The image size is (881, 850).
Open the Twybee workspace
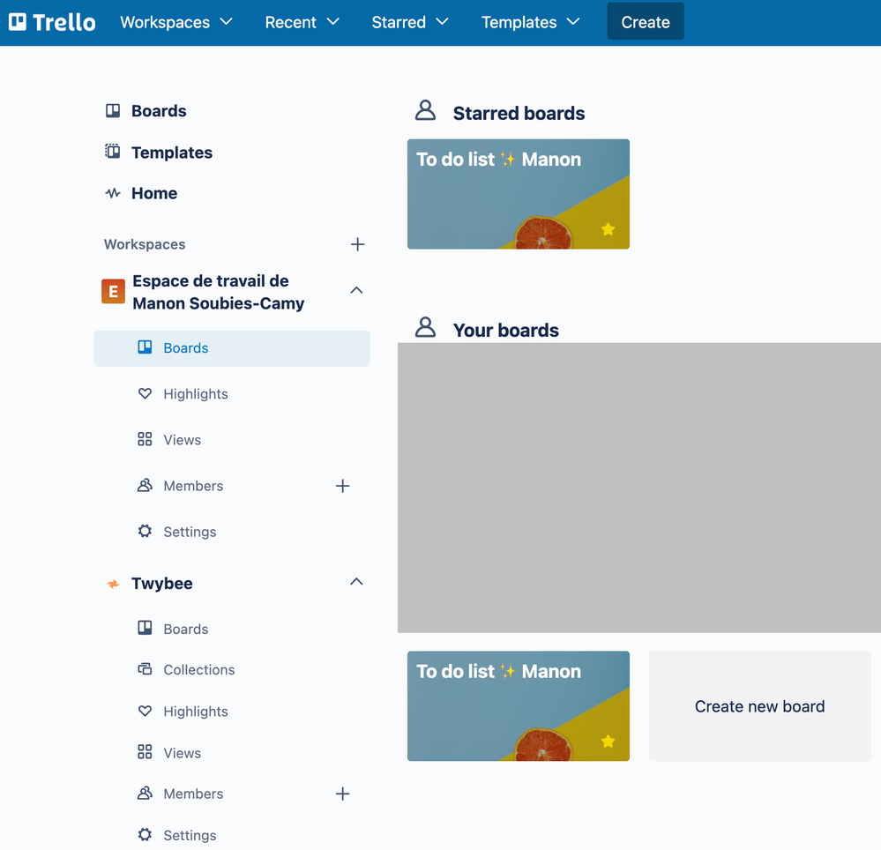(x=161, y=584)
